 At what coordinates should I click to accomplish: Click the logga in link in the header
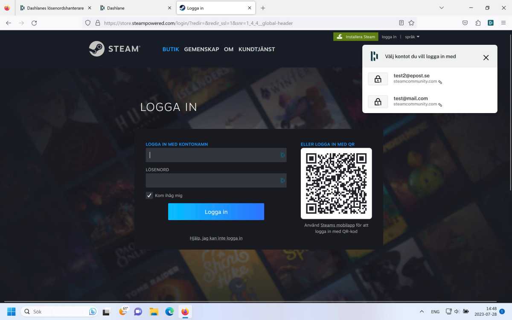pos(389,37)
